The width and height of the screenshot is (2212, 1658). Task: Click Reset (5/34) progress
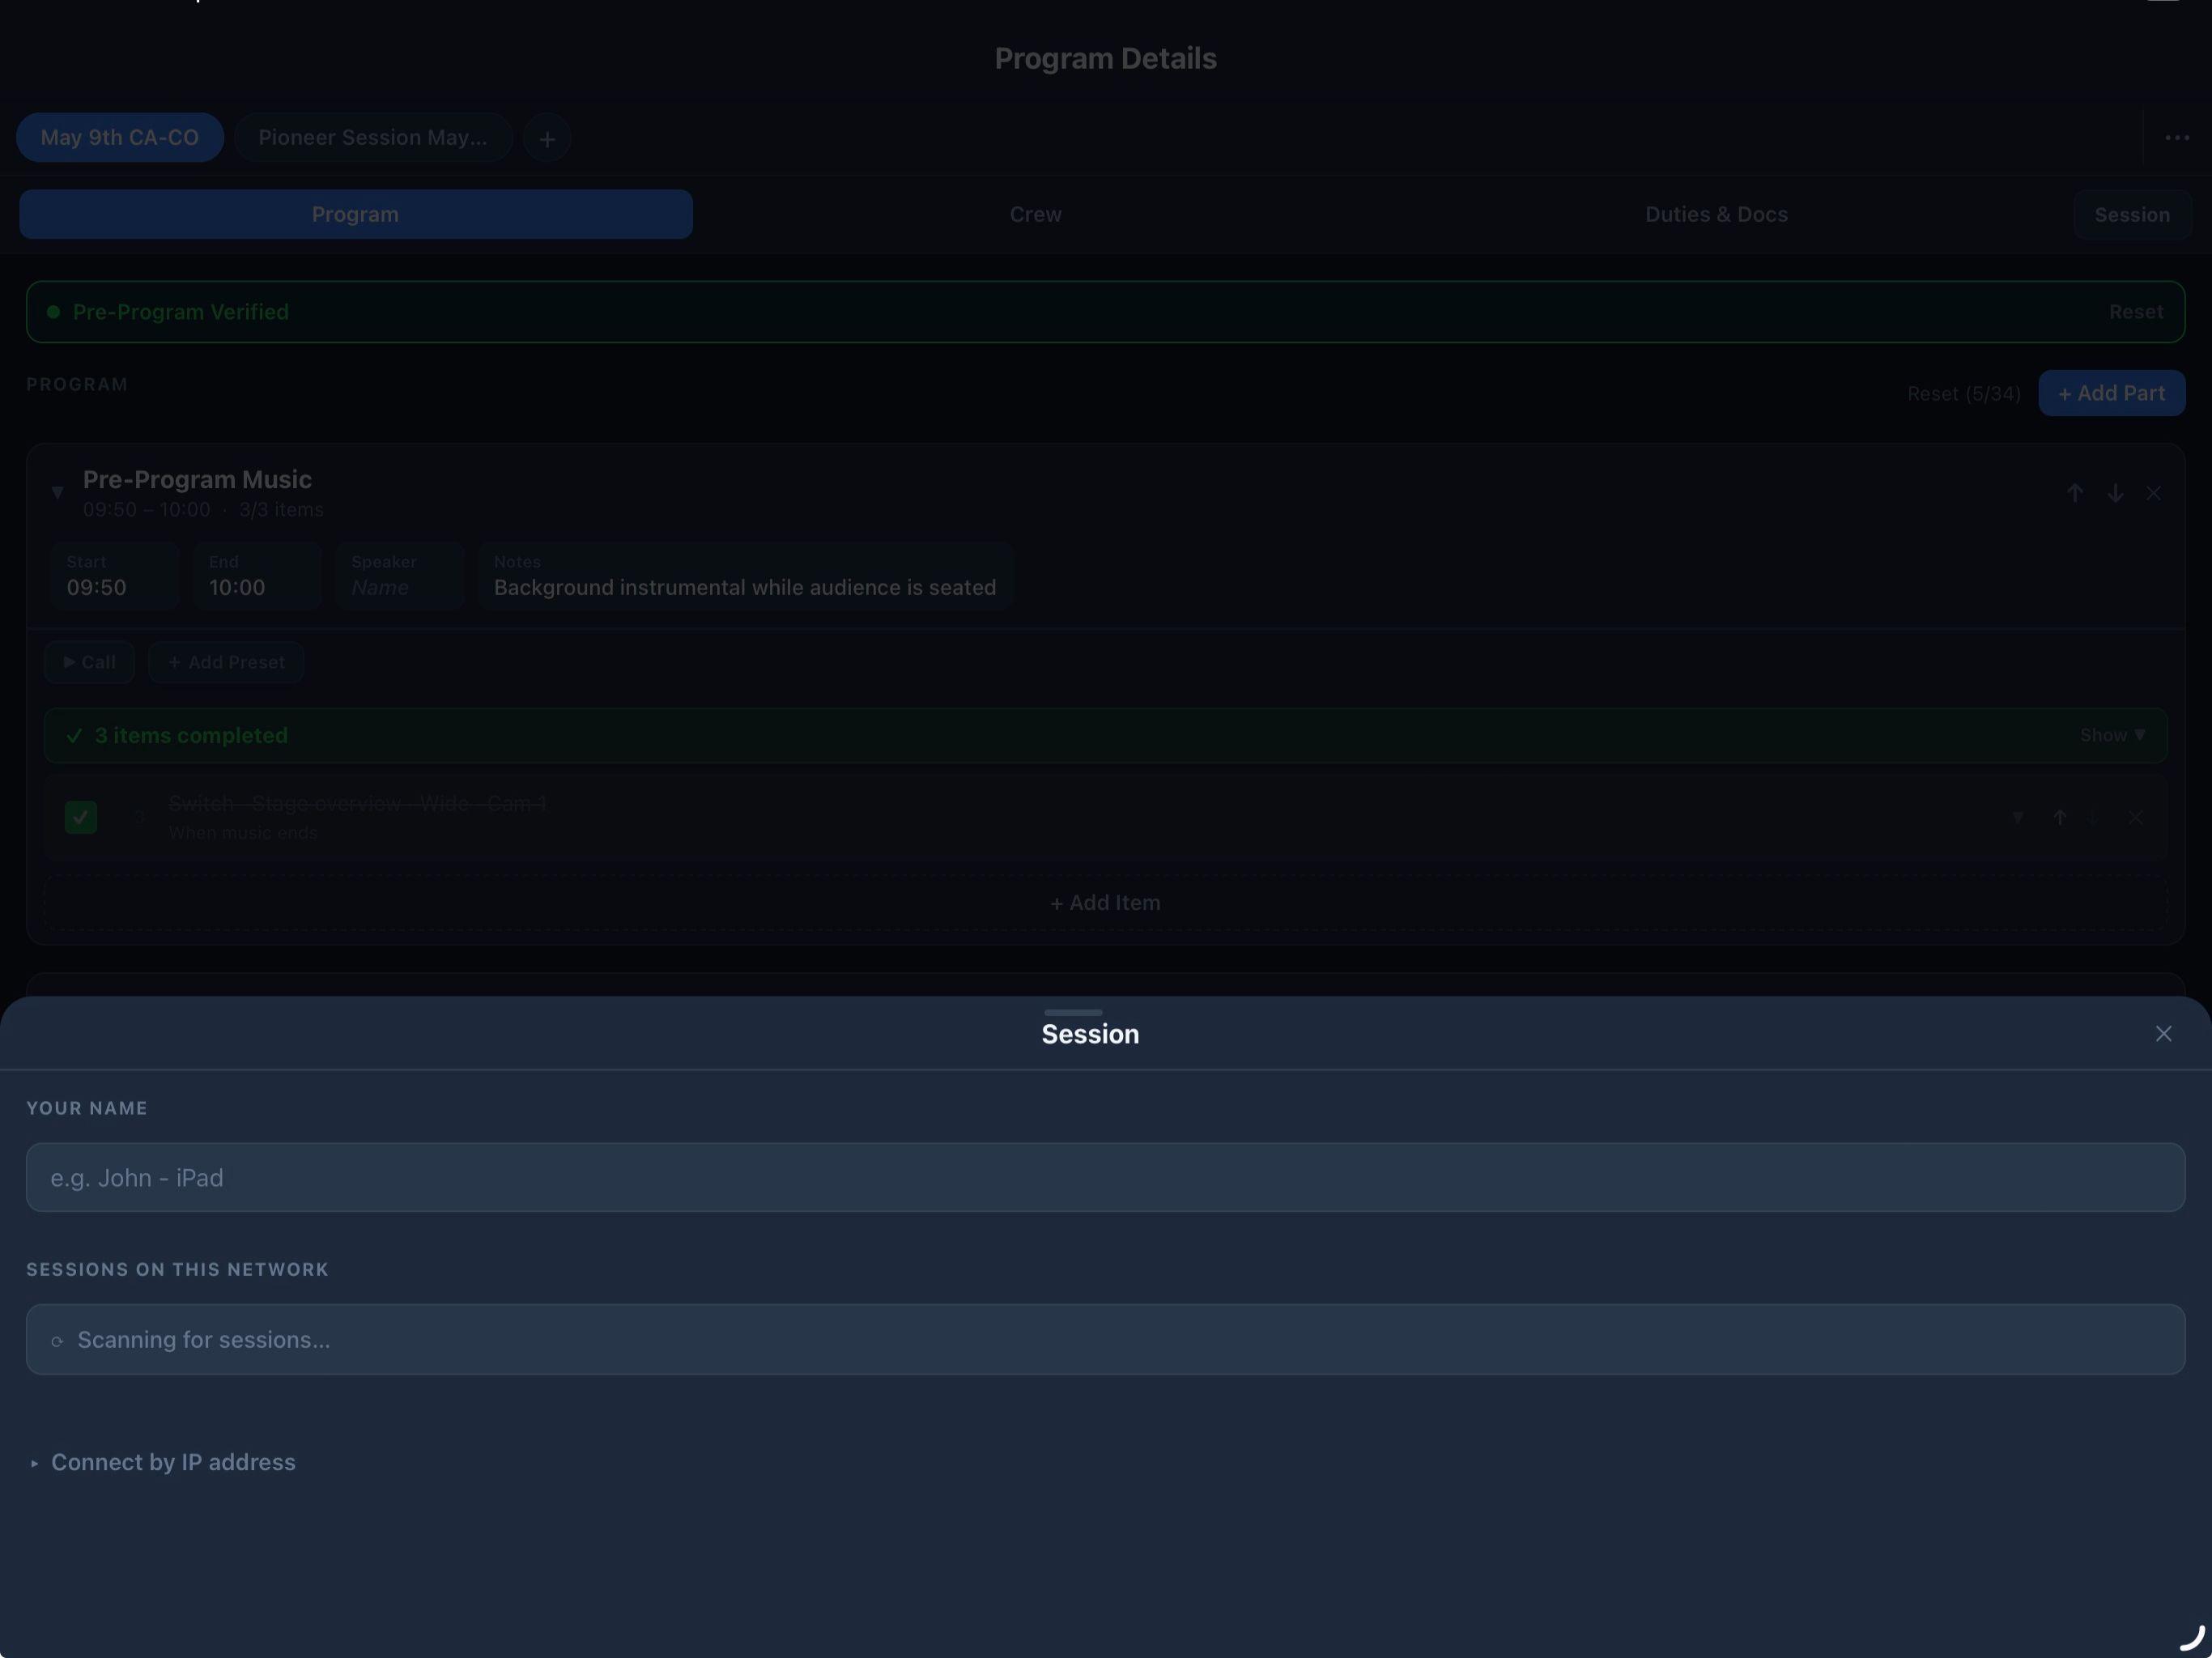(x=1963, y=393)
